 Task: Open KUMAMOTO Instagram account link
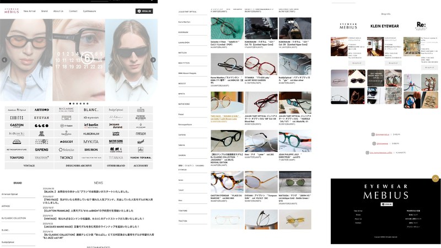pyautogui.click(x=380, y=153)
